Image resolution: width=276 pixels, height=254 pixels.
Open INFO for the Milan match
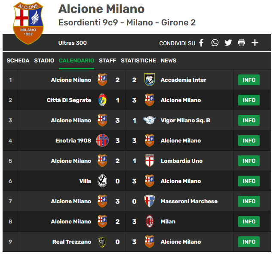249,222
